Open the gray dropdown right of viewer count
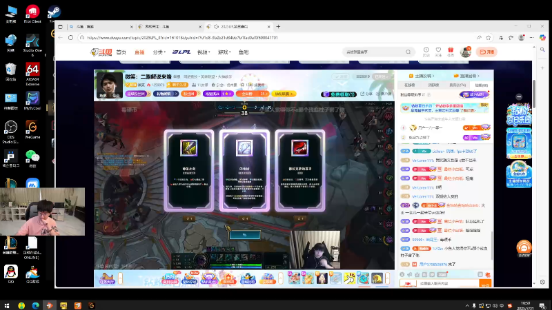 click(382, 76)
